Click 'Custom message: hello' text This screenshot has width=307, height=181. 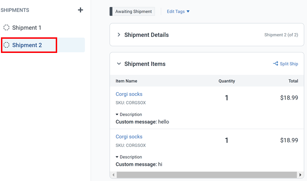(142, 122)
